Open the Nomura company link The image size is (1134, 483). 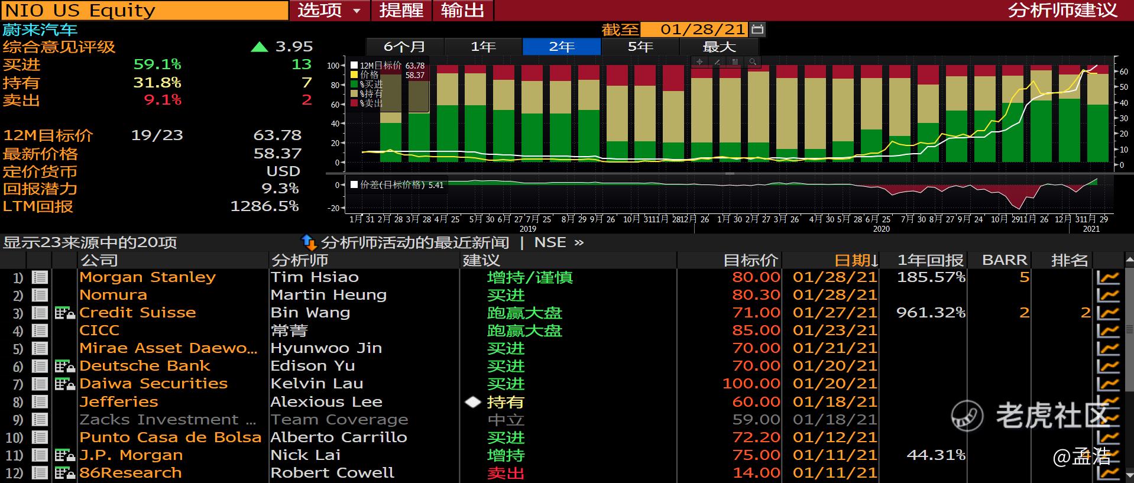(113, 295)
